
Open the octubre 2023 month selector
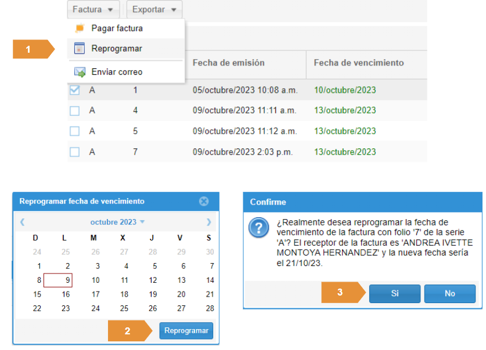click(x=117, y=222)
